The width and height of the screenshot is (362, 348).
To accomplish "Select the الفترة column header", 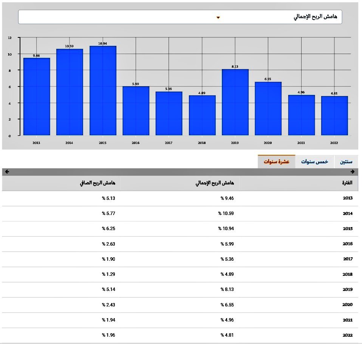I will point(299,183).
